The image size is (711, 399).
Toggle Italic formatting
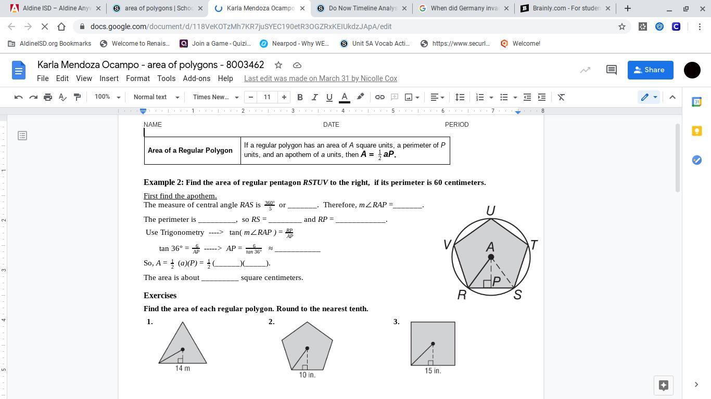click(x=314, y=97)
